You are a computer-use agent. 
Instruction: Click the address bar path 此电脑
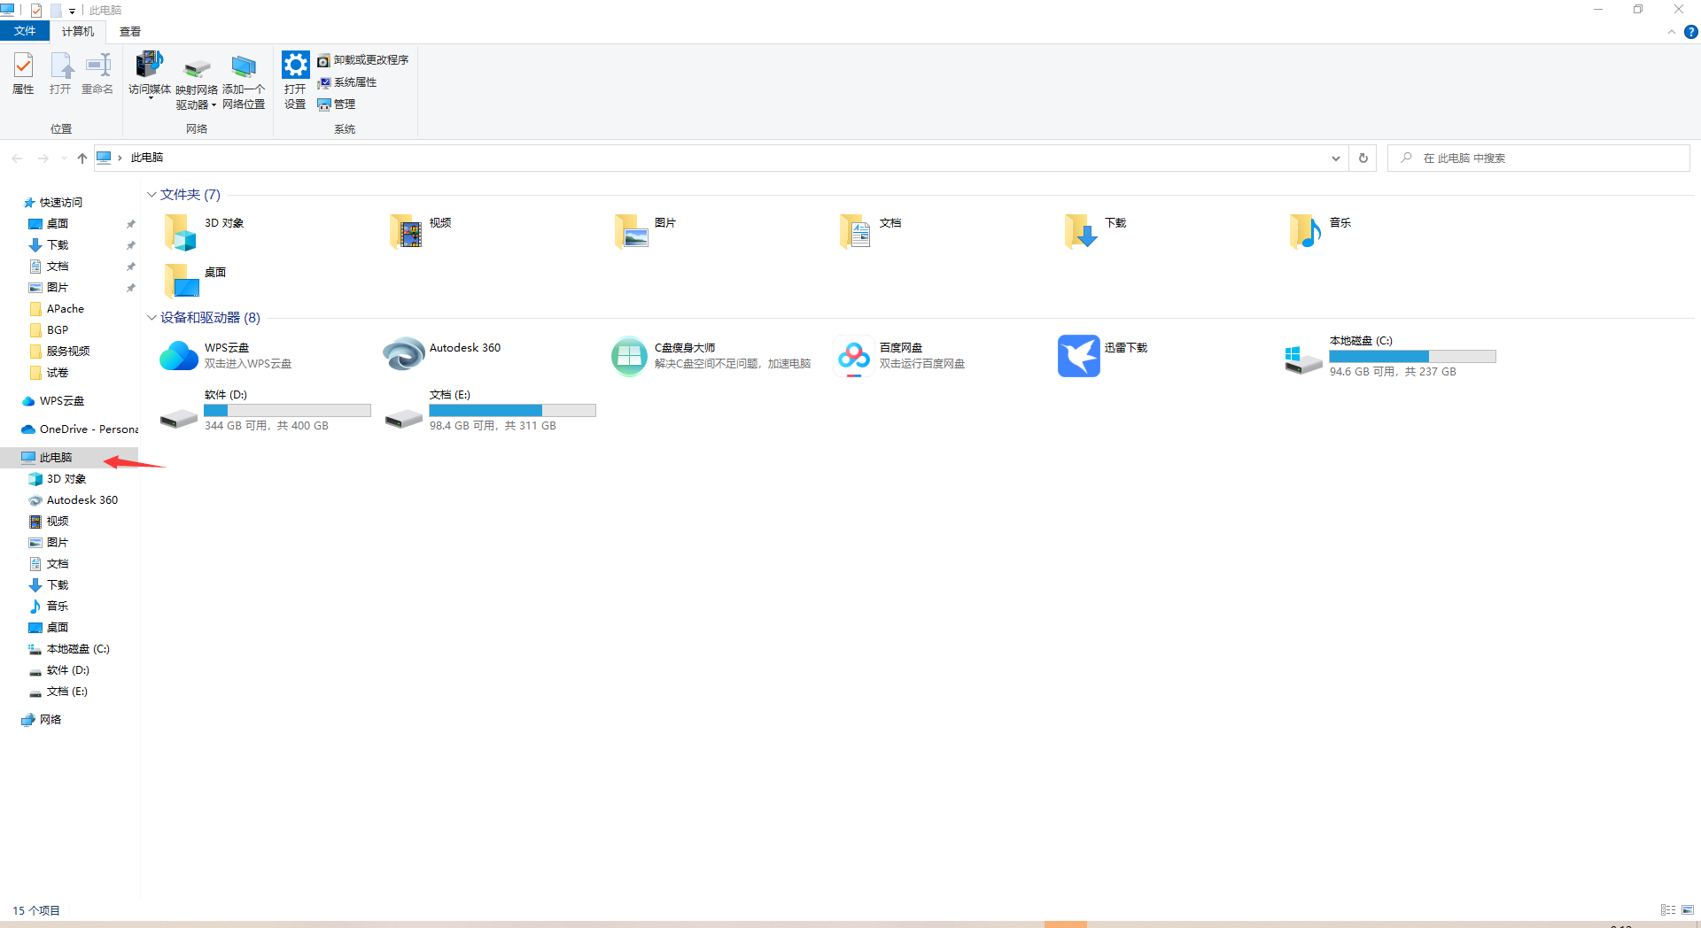(147, 158)
